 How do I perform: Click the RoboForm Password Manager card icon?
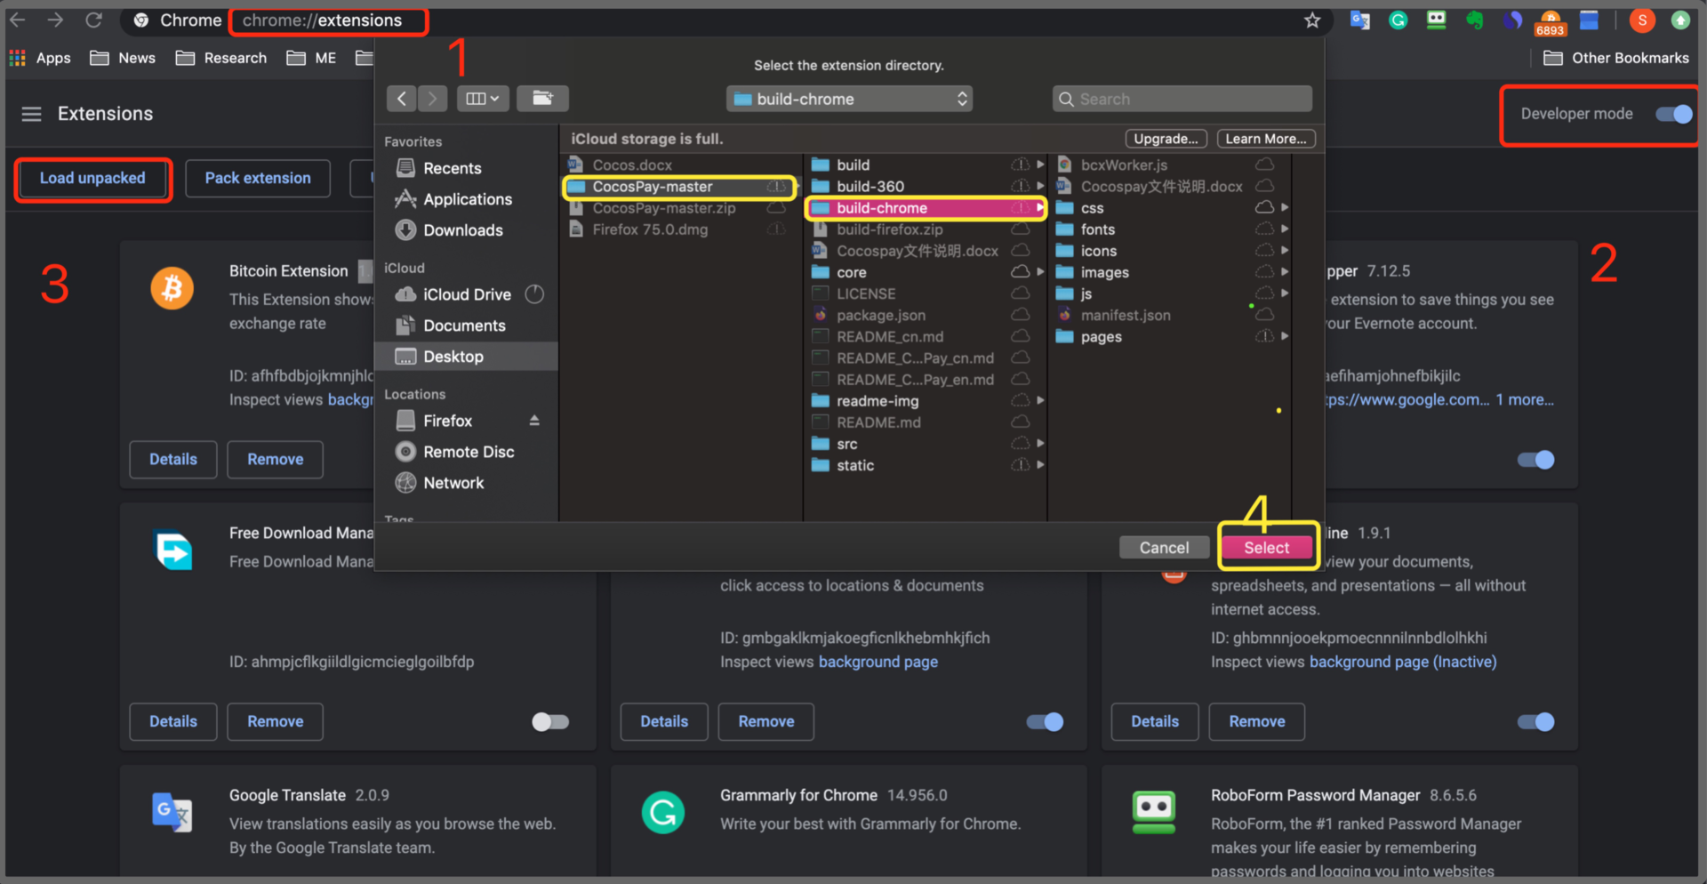point(1154,812)
